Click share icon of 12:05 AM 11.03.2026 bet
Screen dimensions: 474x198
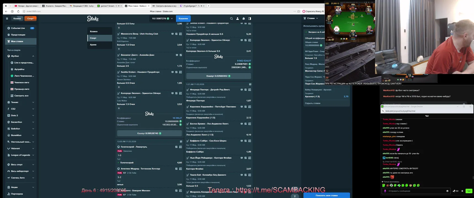(x=181, y=141)
